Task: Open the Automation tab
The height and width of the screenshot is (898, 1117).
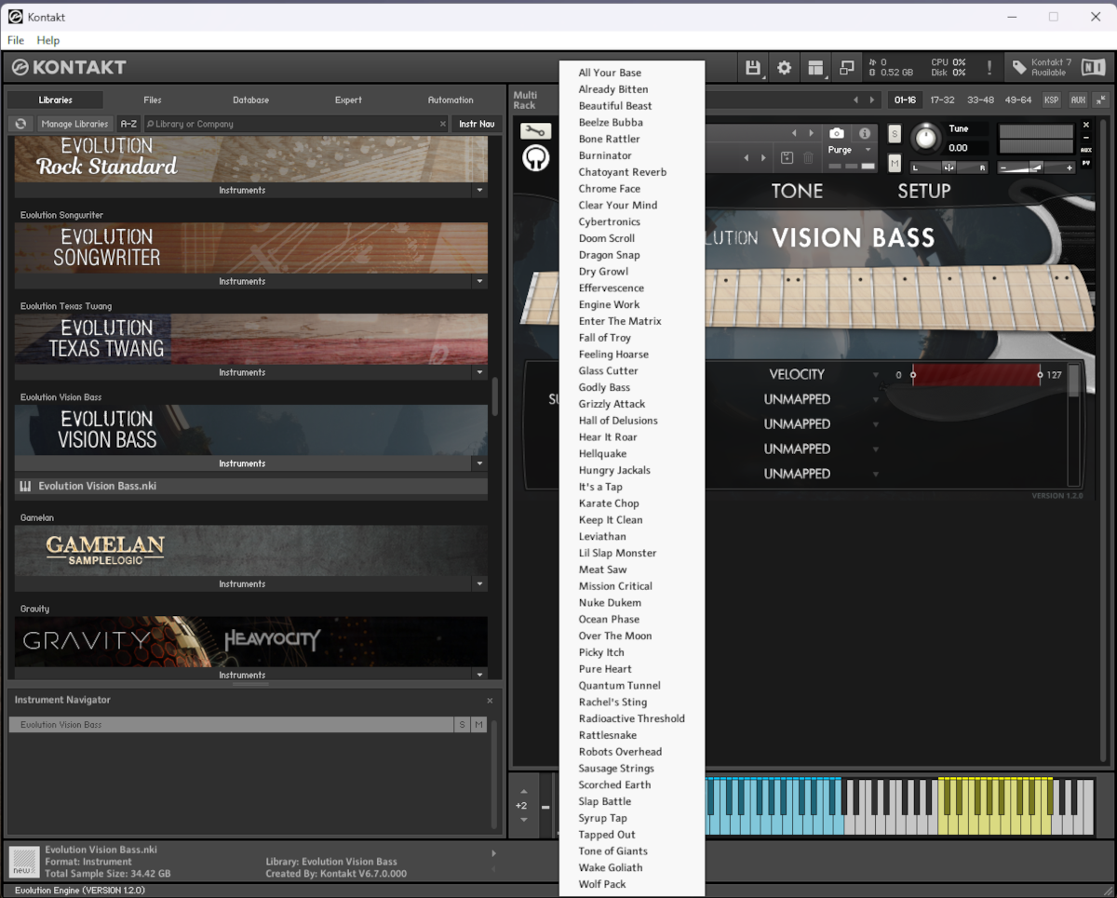Action: tap(451, 100)
